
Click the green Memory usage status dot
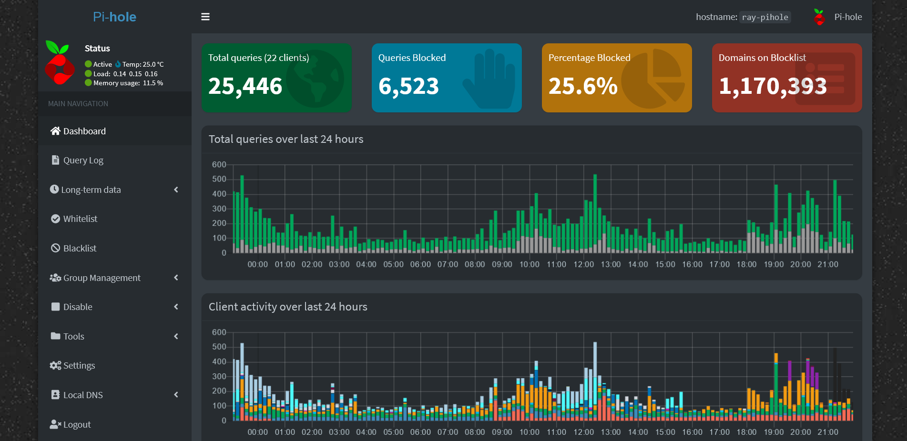(88, 82)
